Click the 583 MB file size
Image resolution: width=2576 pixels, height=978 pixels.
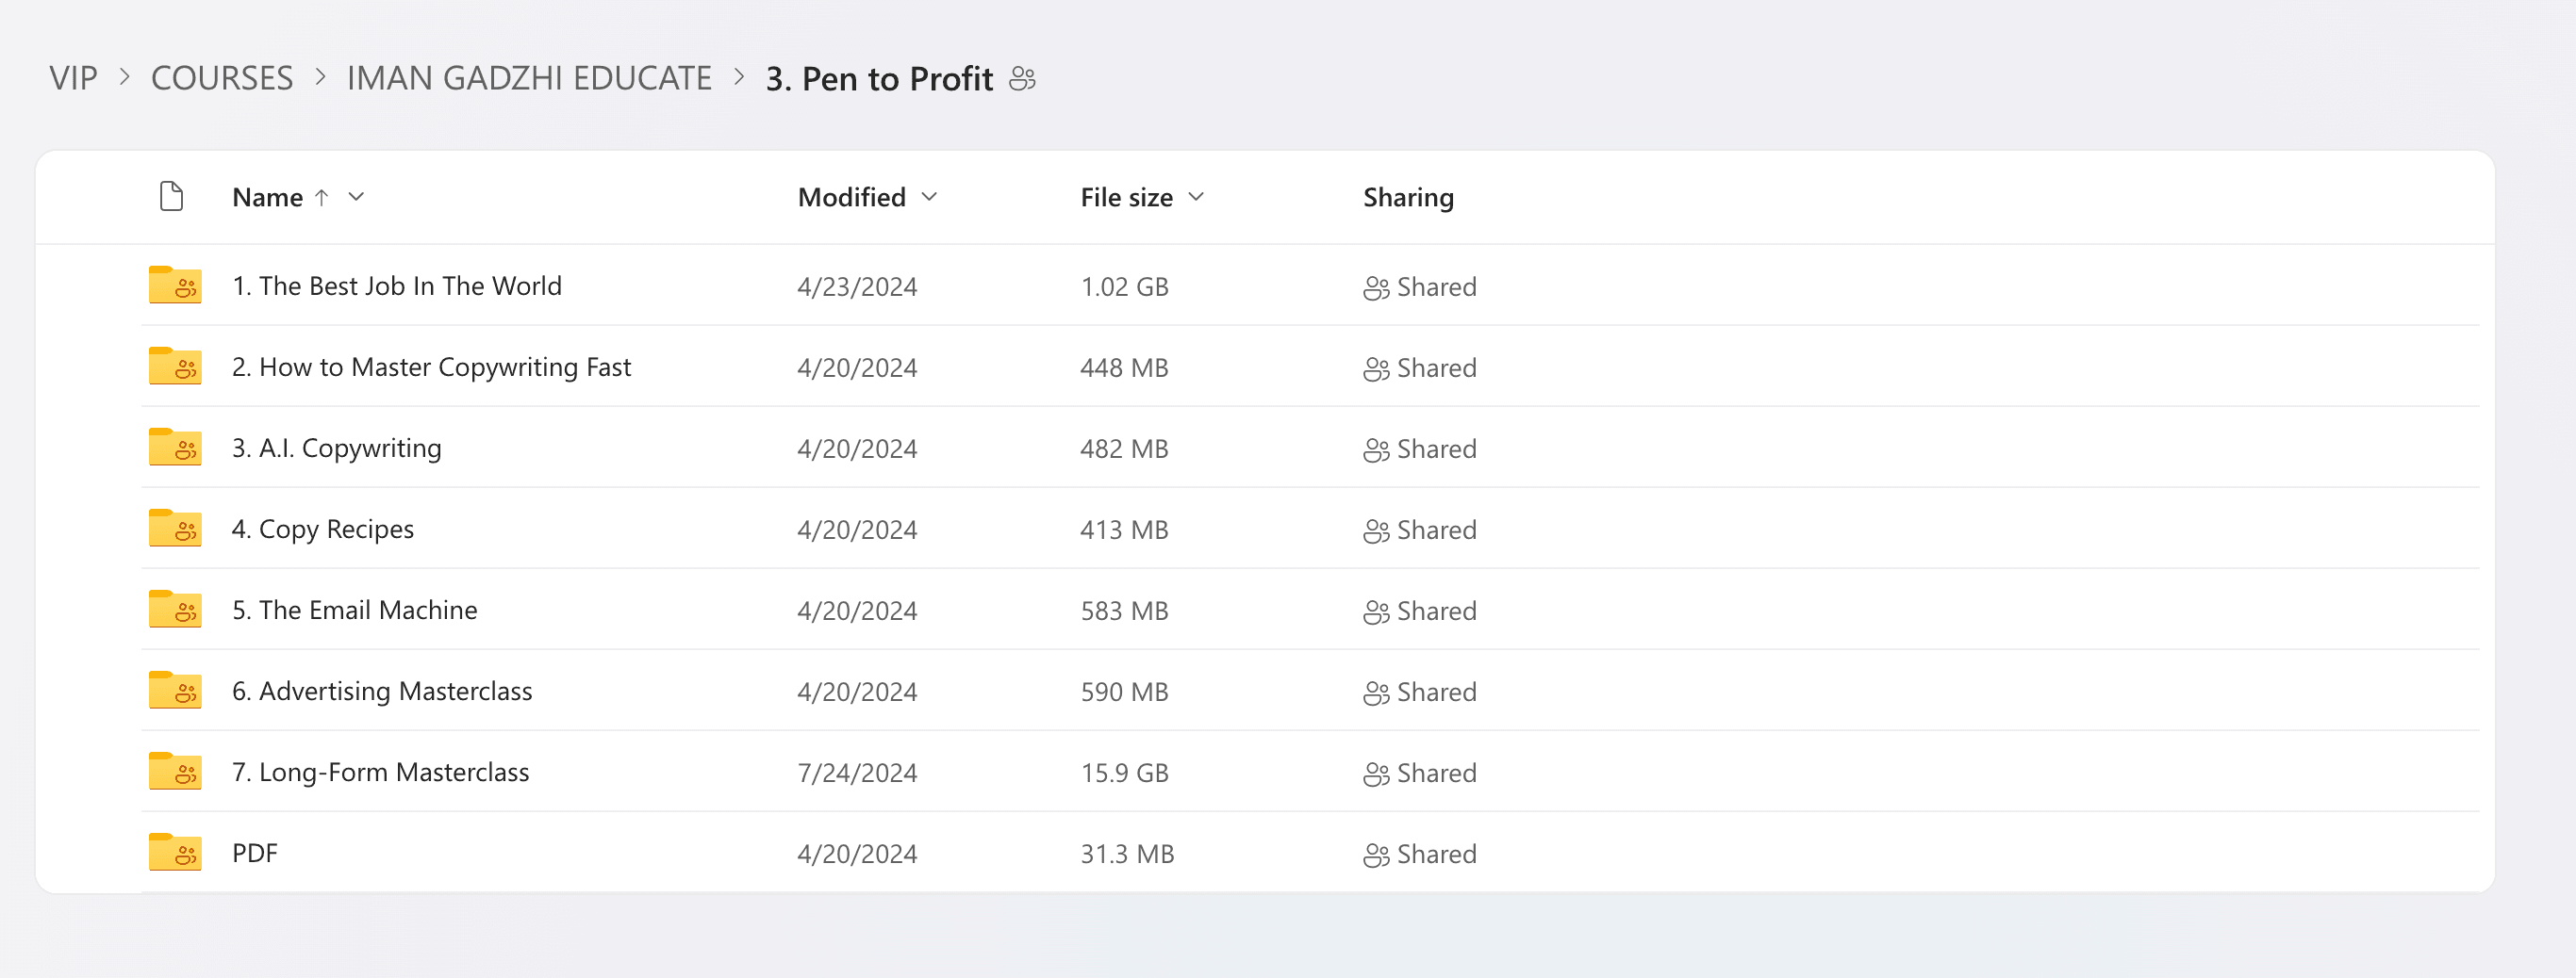tap(1124, 611)
